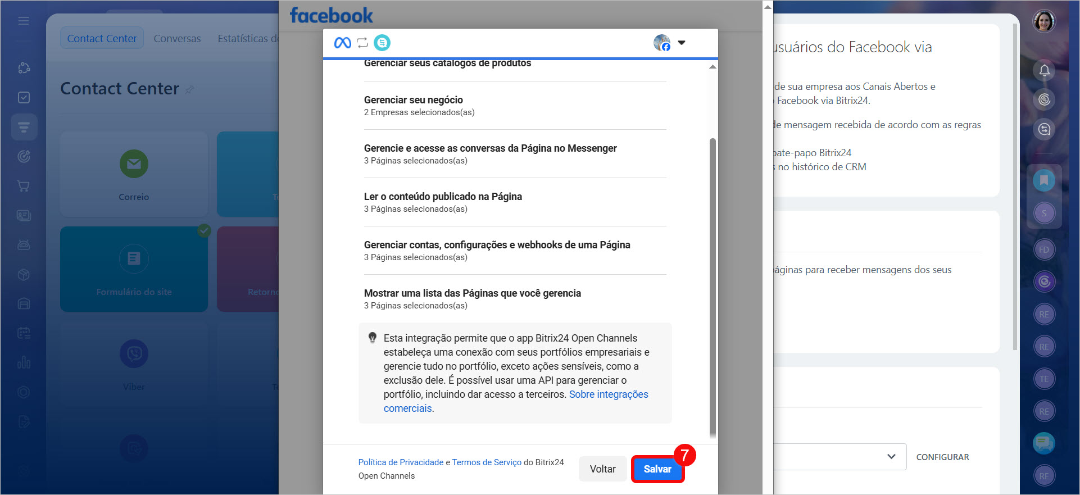The height and width of the screenshot is (495, 1080).
Task: Open the shopping cart icon in sidebar
Action: (24, 186)
